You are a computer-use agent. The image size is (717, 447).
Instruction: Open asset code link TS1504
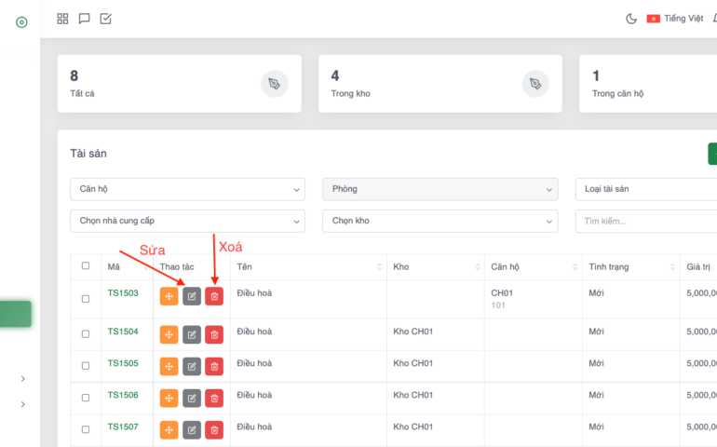(123, 332)
